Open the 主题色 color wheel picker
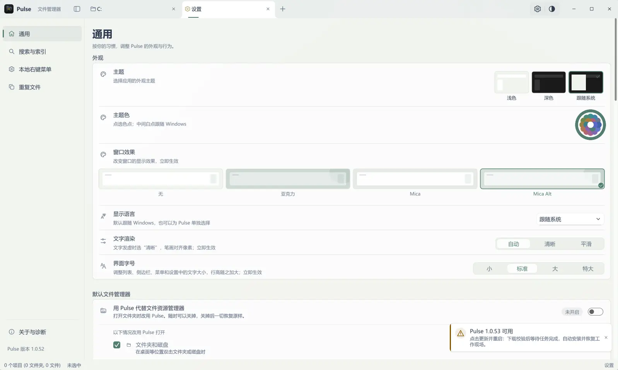Image resolution: width=618 pixels, height=370 pixels. click(590, 125)
